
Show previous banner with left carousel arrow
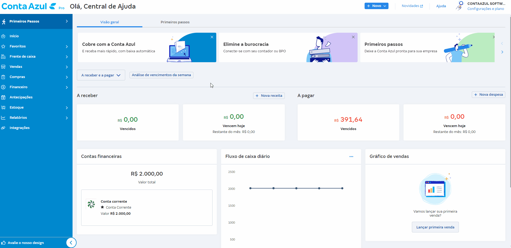[x=502, y=43]
